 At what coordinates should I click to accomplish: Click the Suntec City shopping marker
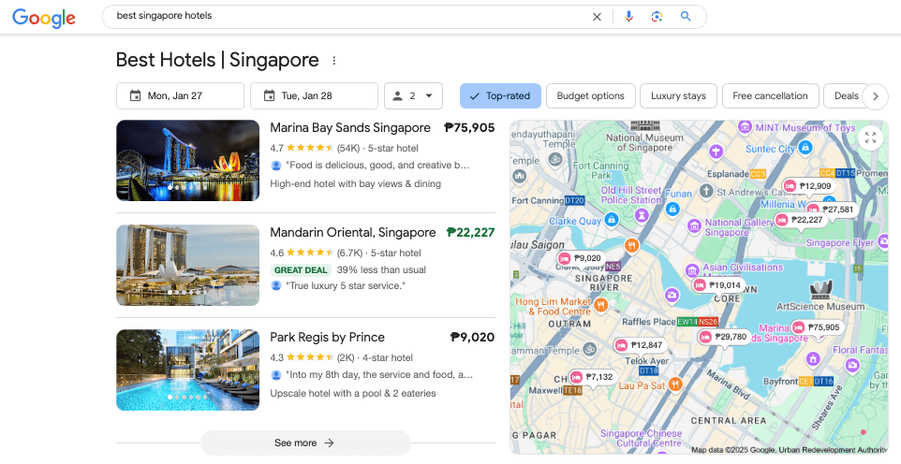[x=805, y=148]
